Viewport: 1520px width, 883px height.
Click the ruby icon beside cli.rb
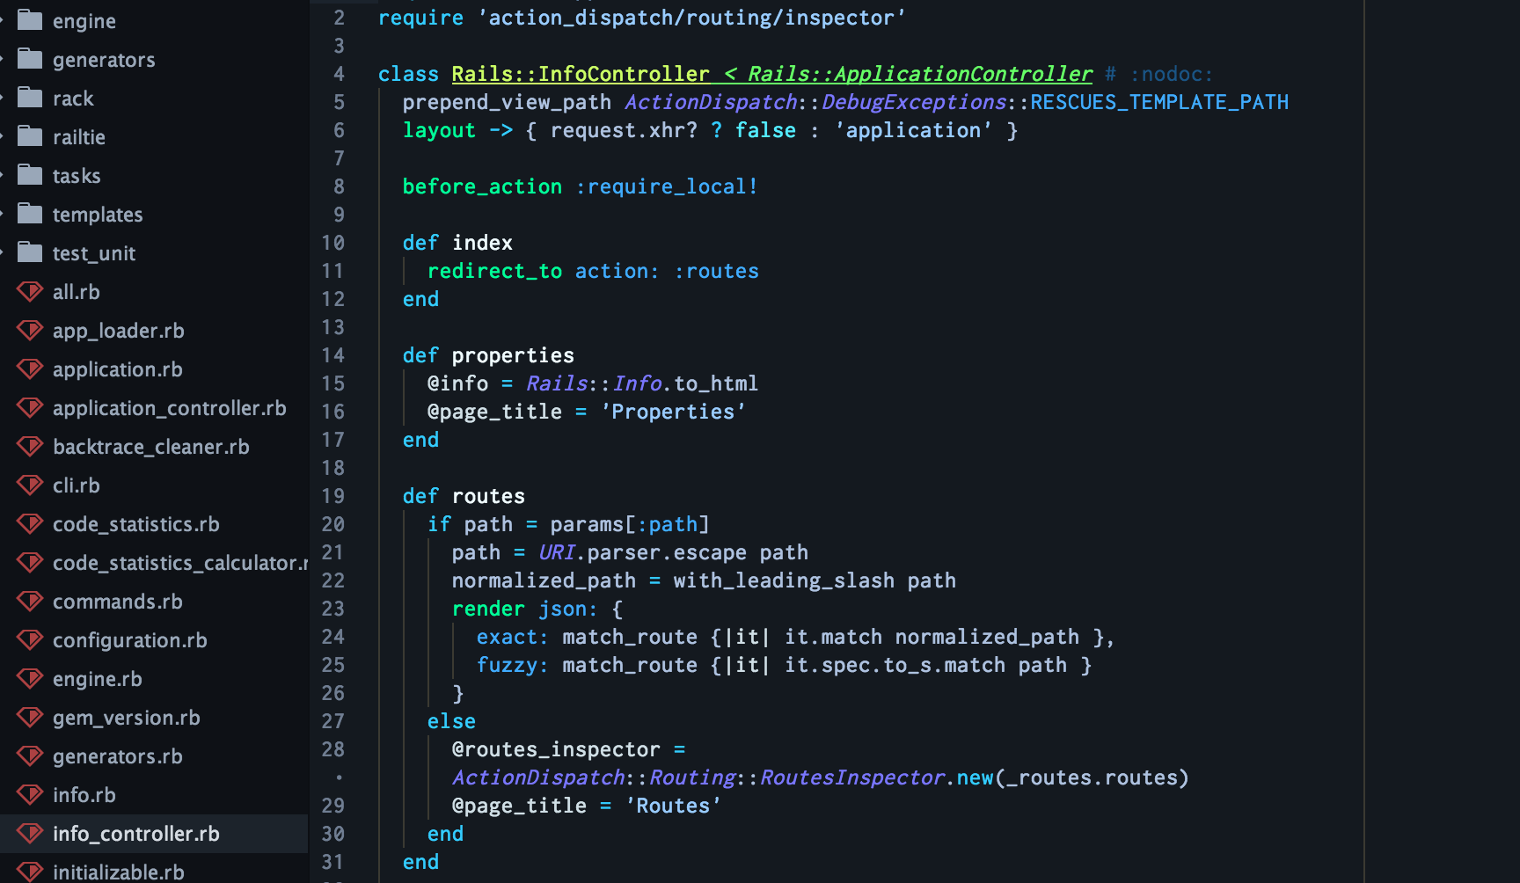(30, 485)
